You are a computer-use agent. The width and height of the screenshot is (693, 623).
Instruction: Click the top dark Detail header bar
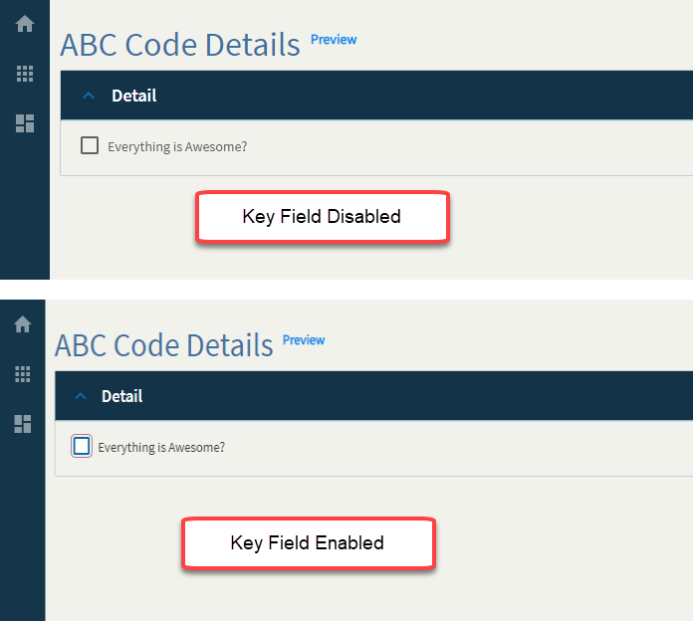(376, 96)
